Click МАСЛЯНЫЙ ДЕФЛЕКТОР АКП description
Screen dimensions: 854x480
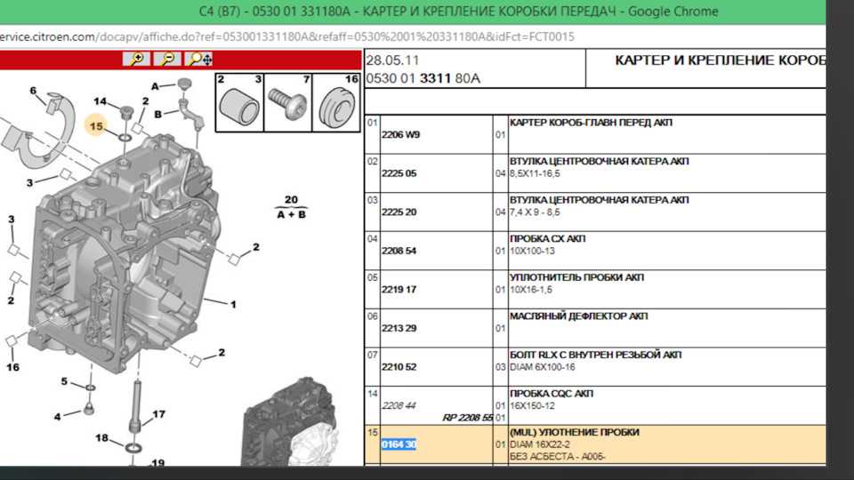pos(578,316)
